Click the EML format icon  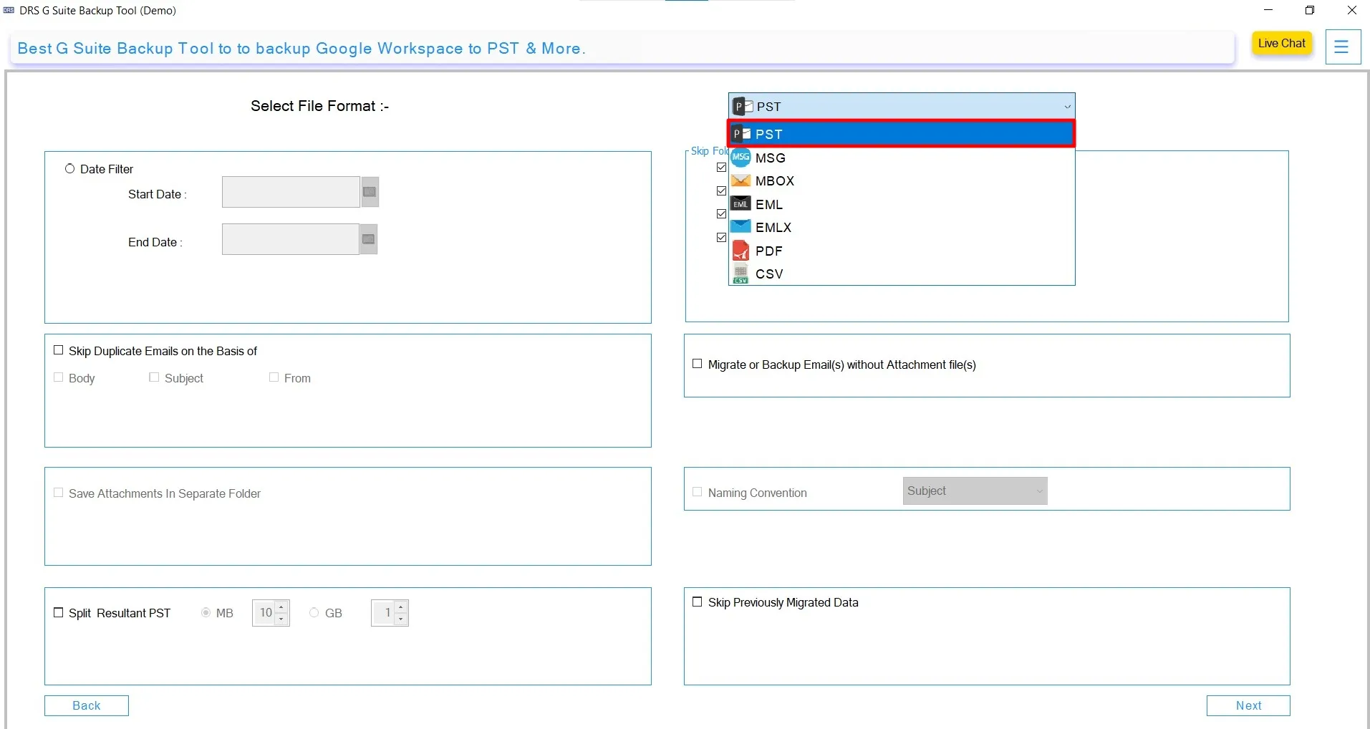click(741, 204)
